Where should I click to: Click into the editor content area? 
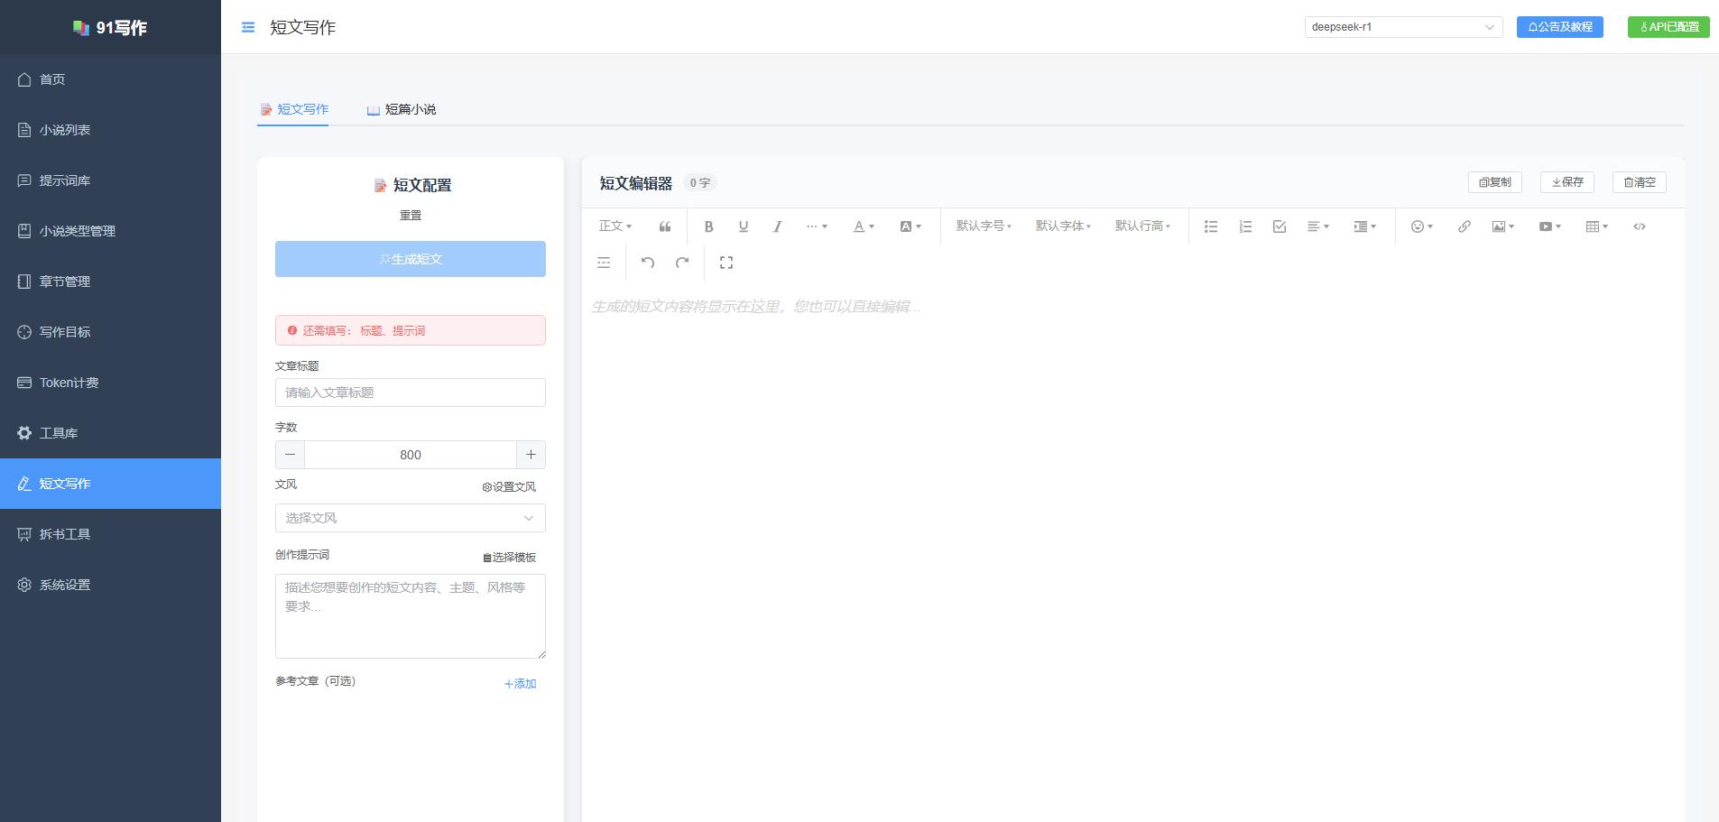tap(1132, 550)
